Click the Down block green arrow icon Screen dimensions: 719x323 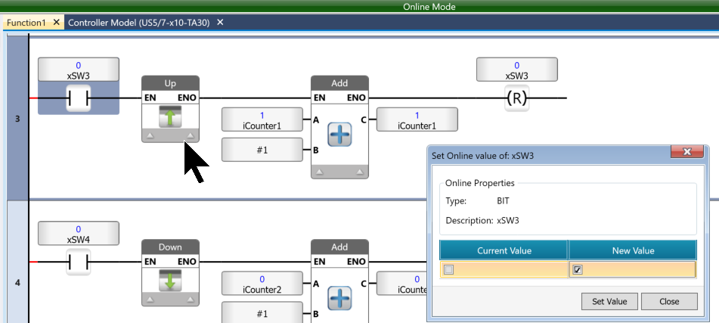170,281
